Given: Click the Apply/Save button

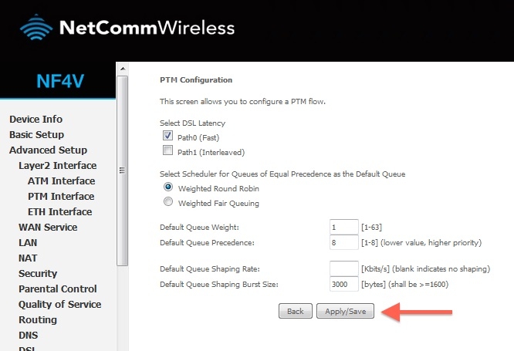Looking at the screenshot, I should click(345, 311).
